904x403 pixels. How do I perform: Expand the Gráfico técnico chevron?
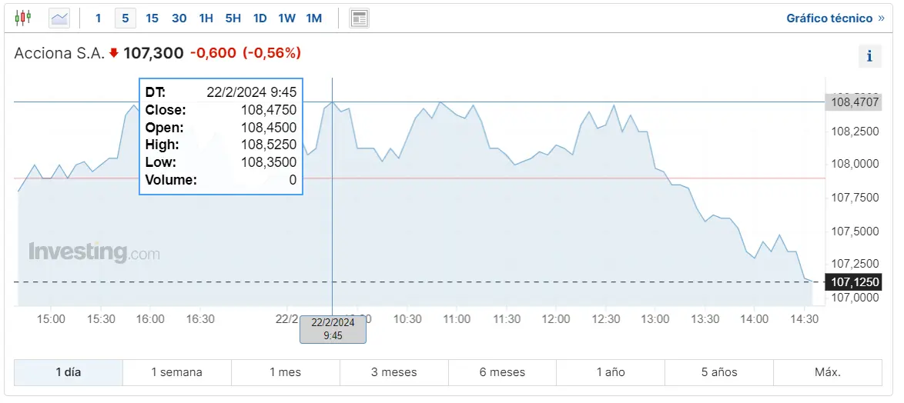(x=881, y=18)
